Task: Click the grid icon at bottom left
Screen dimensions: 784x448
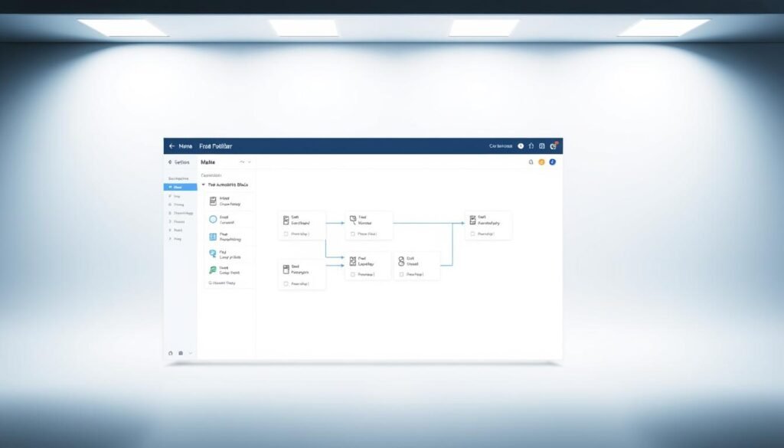Action: coord(181,354)
